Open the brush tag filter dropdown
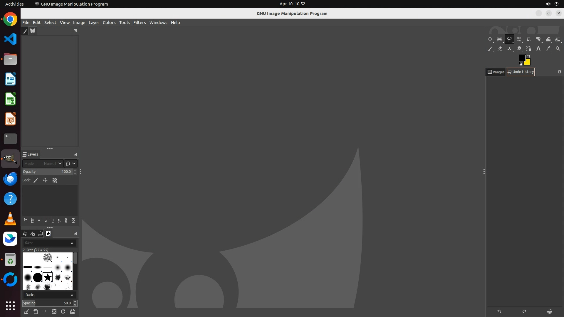 click(x=72, y=243)
